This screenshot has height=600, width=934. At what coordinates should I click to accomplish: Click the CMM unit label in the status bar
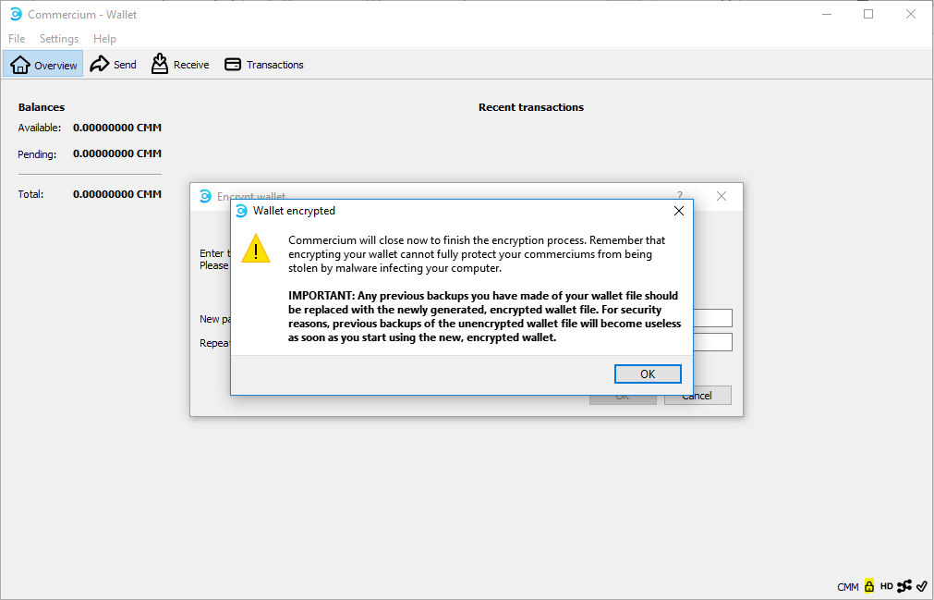tap(848, 587)
